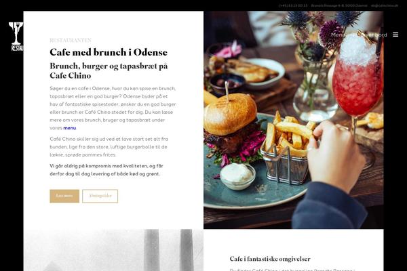Click the bold quality promise paragraph

coord(106,170)
